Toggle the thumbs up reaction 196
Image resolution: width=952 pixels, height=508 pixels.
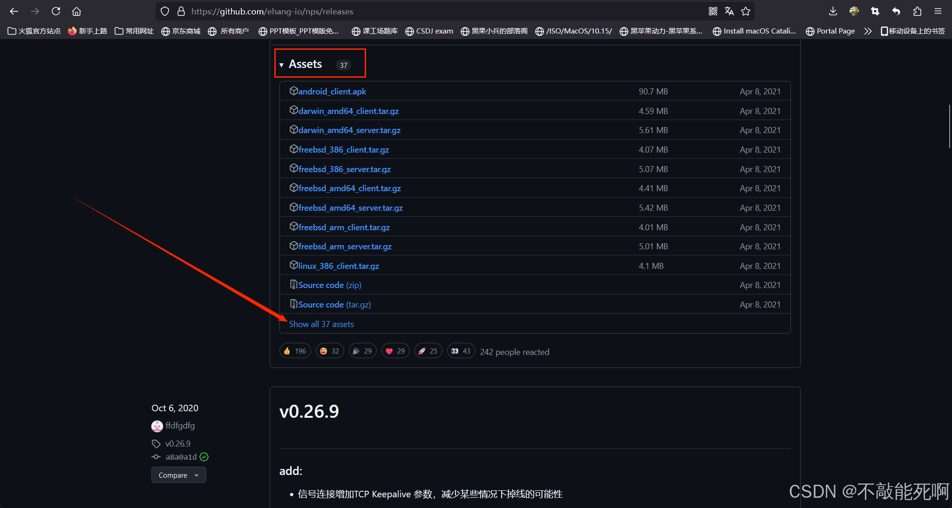click(x=295, y=351)
